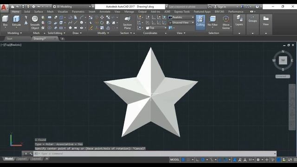This screenshot has height=167, width=297.
Task: Switch to the Visualize ribbon tab
Action: tap(63, 12)
